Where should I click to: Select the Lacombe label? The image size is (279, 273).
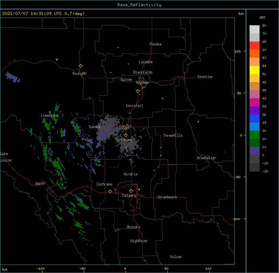coord(146,62)
